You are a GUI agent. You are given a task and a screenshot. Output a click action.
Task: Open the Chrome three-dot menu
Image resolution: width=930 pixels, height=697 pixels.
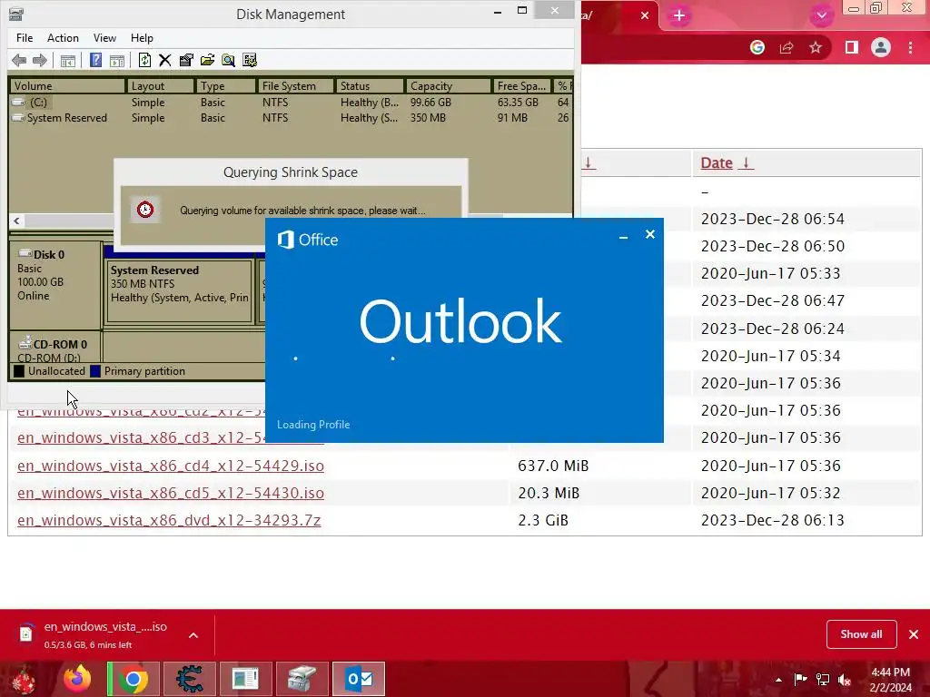910,47
